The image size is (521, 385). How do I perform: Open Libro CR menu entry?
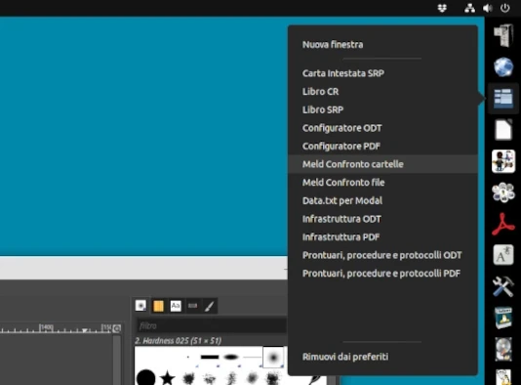pos(382,92)
